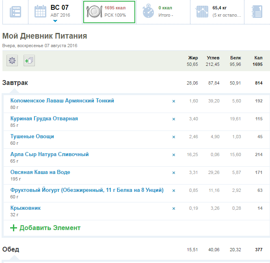270x263 pixels.
Task: Click Добавить Элемент to add food
Action: pyautogui.click(x=45, y=228)
